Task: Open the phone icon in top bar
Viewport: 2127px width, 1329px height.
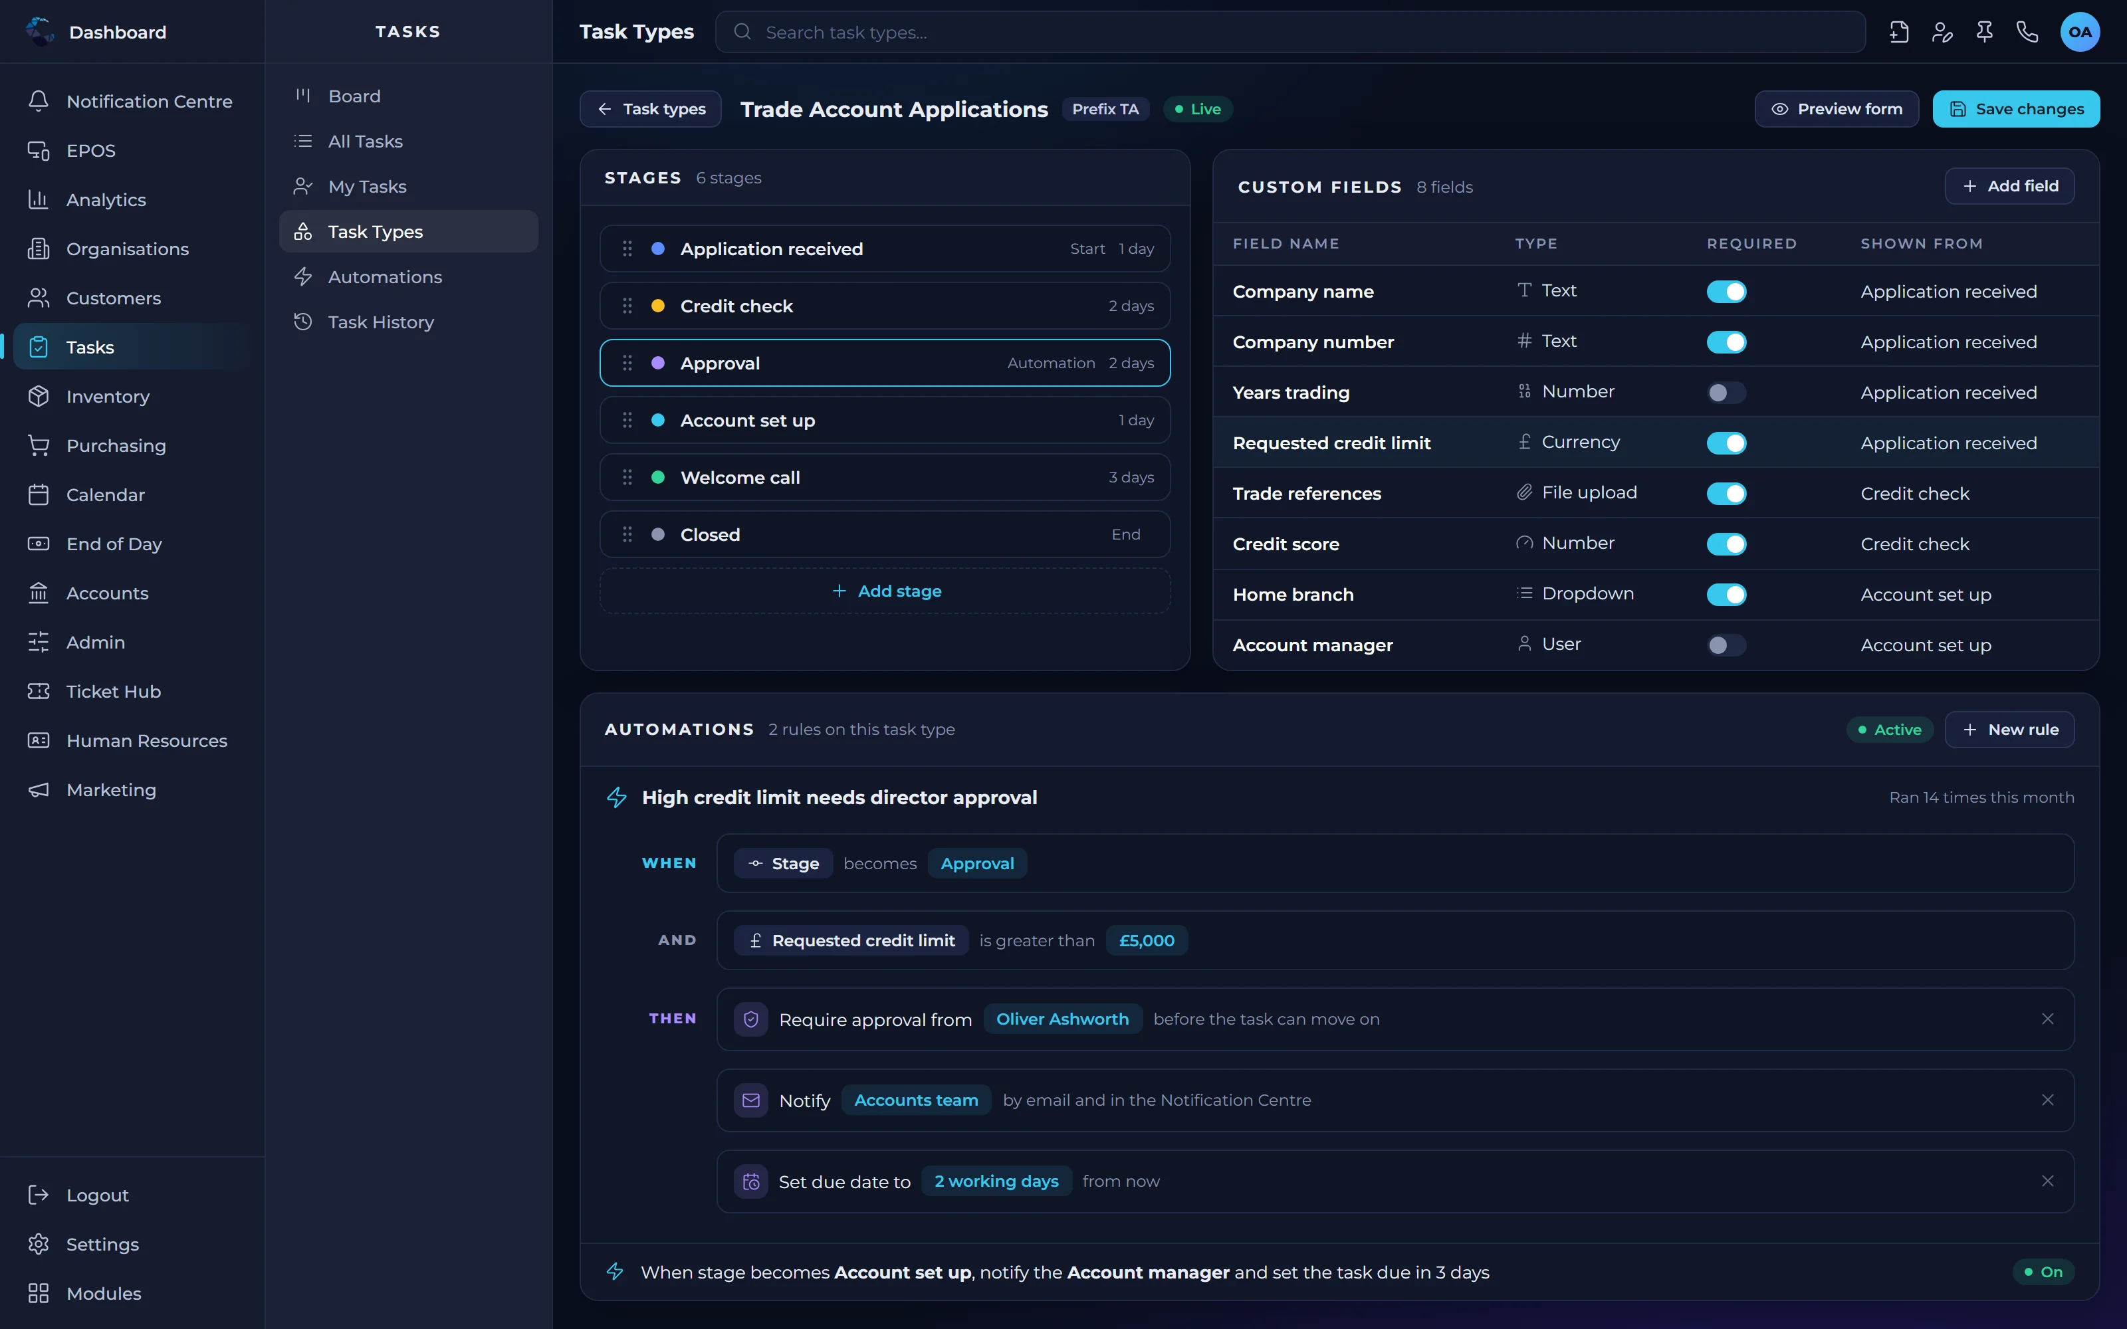Action: click(x=2027, y=33)
